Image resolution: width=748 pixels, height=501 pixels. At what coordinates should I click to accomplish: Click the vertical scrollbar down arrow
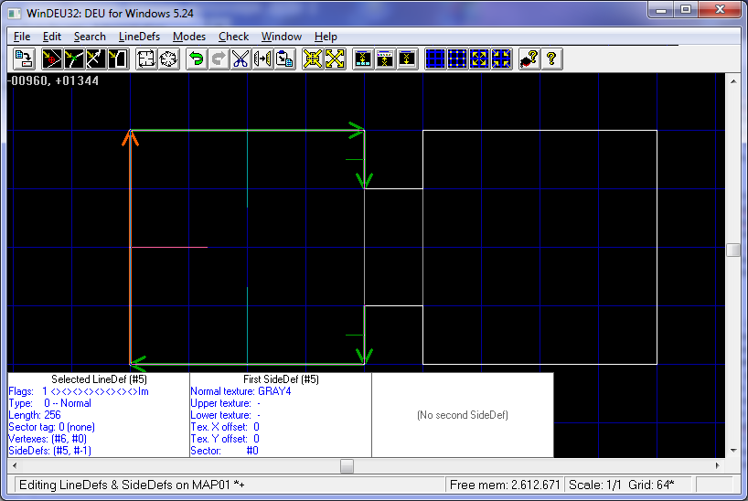pyautogui.click(x=733, y=450)
